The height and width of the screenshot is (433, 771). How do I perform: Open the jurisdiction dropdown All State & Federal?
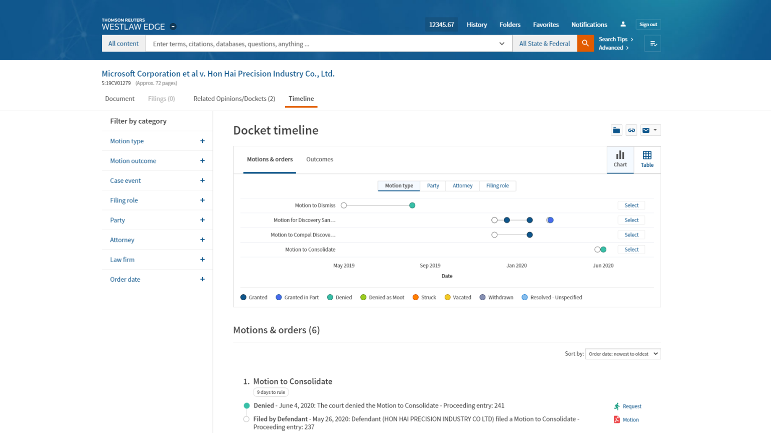point(545,43)
